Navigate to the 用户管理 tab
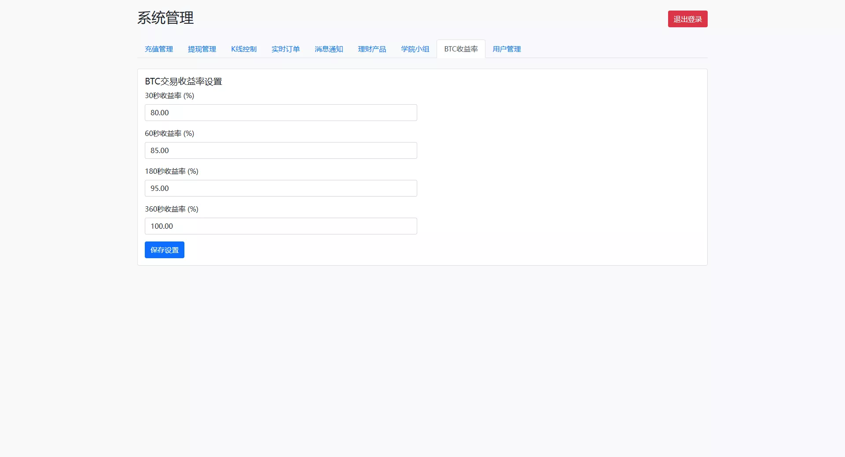This screenshot has width=845, height=457. coord(507,49)
